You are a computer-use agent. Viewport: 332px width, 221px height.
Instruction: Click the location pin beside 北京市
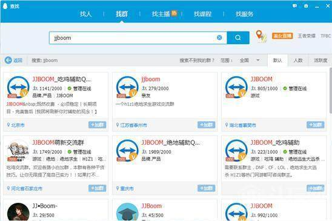[x=8, y=125]
